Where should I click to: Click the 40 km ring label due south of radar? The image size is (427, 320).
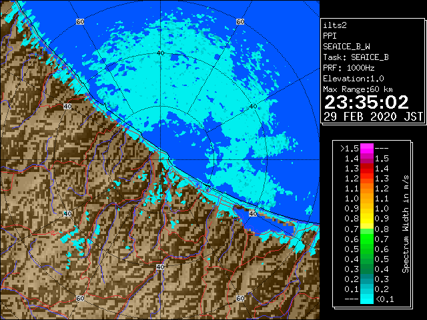[160, 267]
